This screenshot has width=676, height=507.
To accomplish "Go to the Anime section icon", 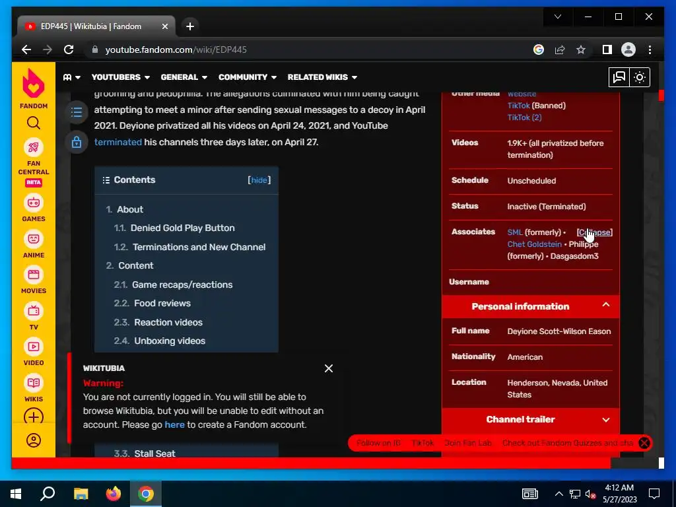I will (34, 239).
